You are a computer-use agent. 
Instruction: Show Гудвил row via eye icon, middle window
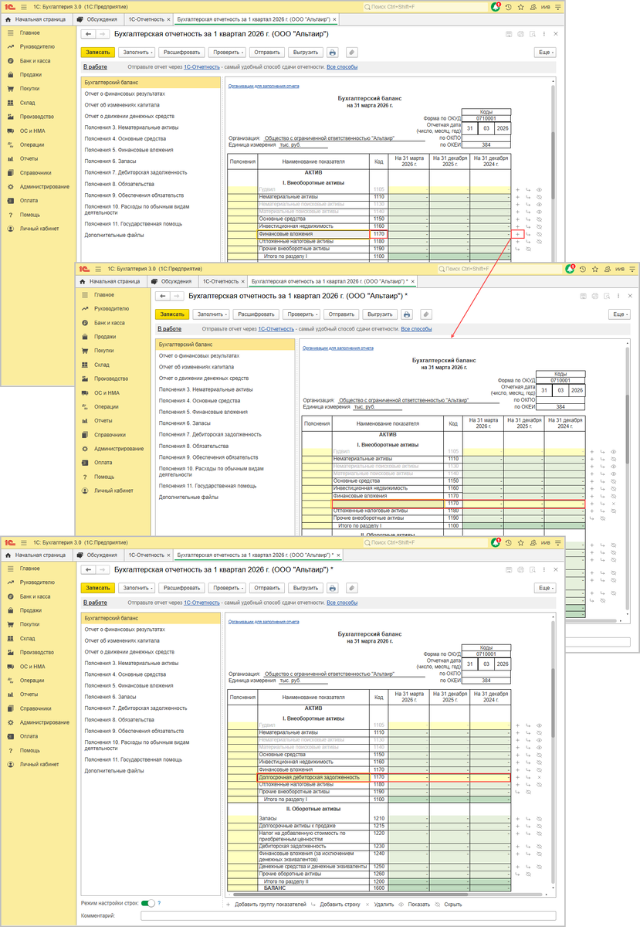click(613, 451)
